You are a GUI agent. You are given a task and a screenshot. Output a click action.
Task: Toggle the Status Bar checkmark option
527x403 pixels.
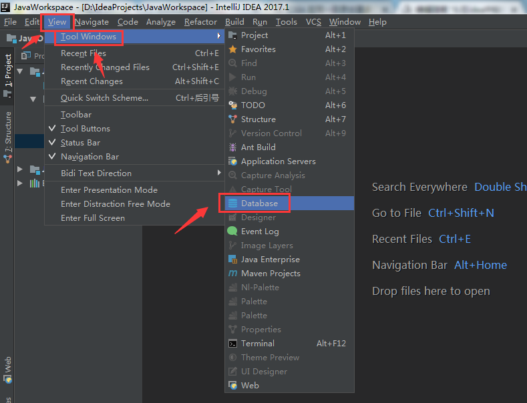(x=134, y=143)
